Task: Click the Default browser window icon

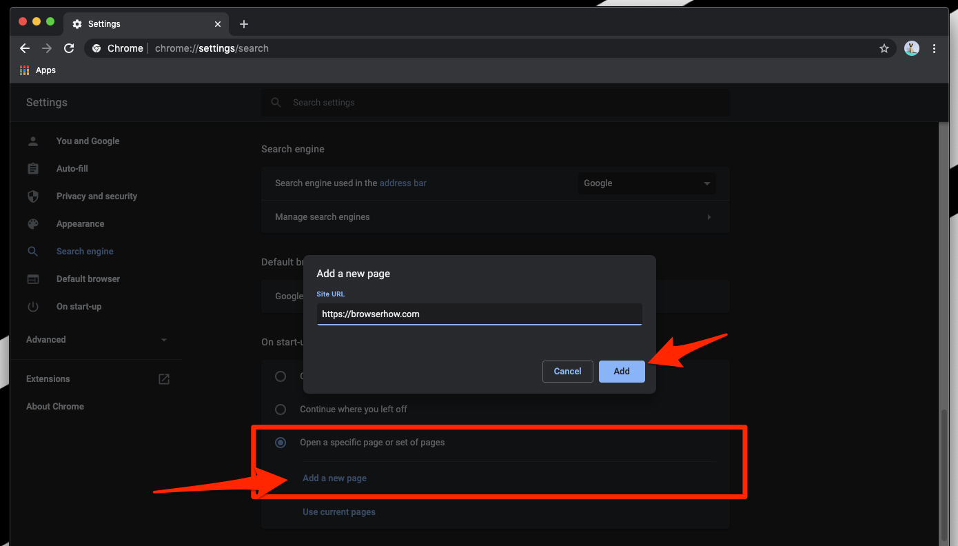Action: (x=32, y=279)
